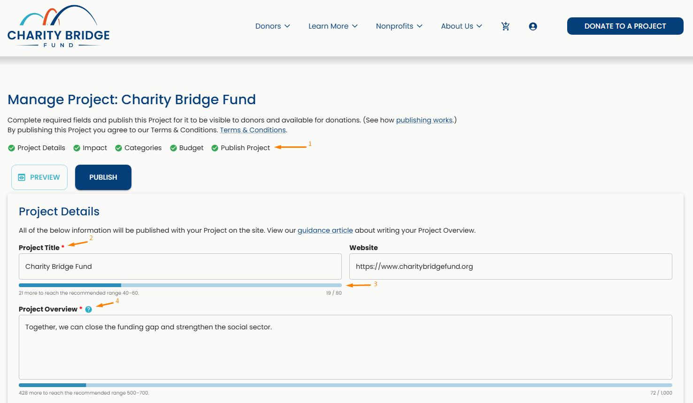Click the Project Title character progress bar

pyautogui.click(x=180, y=285)
